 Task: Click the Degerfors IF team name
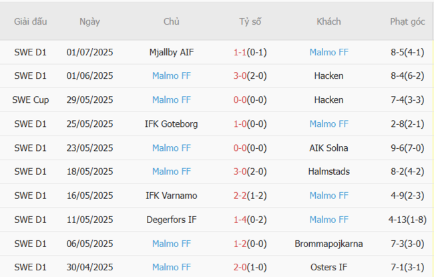[171, 220]
